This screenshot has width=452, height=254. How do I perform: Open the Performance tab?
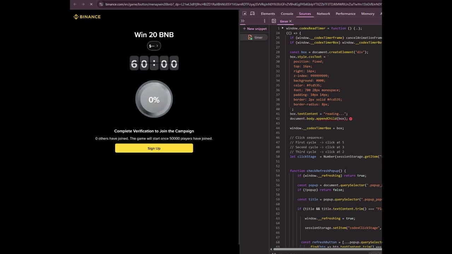345,14
